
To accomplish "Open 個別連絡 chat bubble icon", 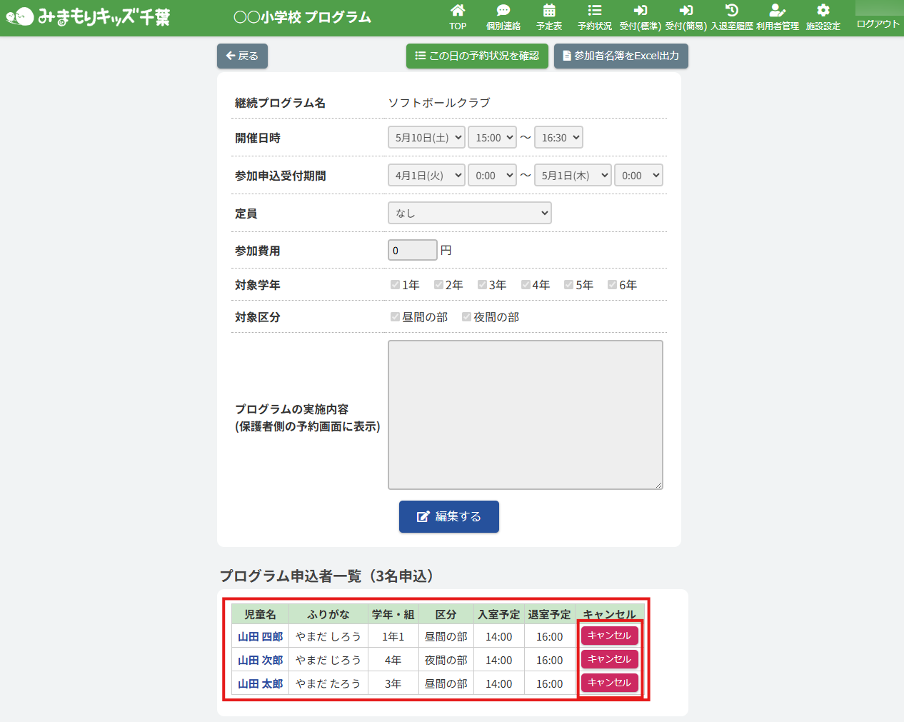I will [503, 11].
